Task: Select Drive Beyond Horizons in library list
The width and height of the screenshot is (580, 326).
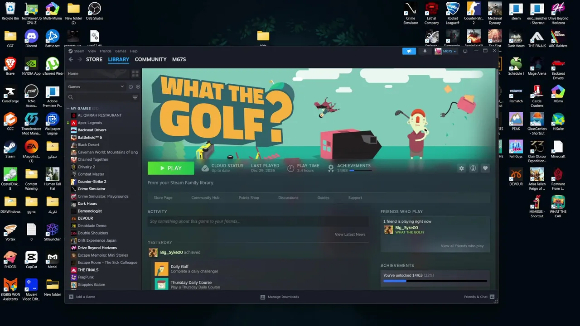Action: point(97,248)
